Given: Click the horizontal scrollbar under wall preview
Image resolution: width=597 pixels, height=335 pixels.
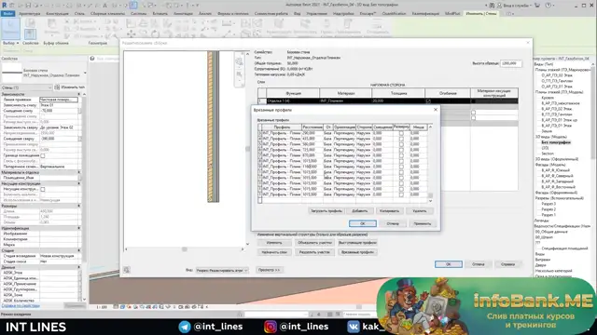Looking at the screenshot, I should (185, 249).
